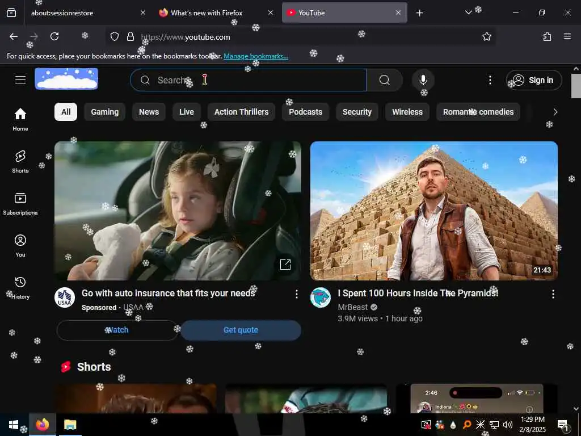Viewport: 581px width, 436px height.
Task: Filter by Wireless chip
Action: pos(407,112)
